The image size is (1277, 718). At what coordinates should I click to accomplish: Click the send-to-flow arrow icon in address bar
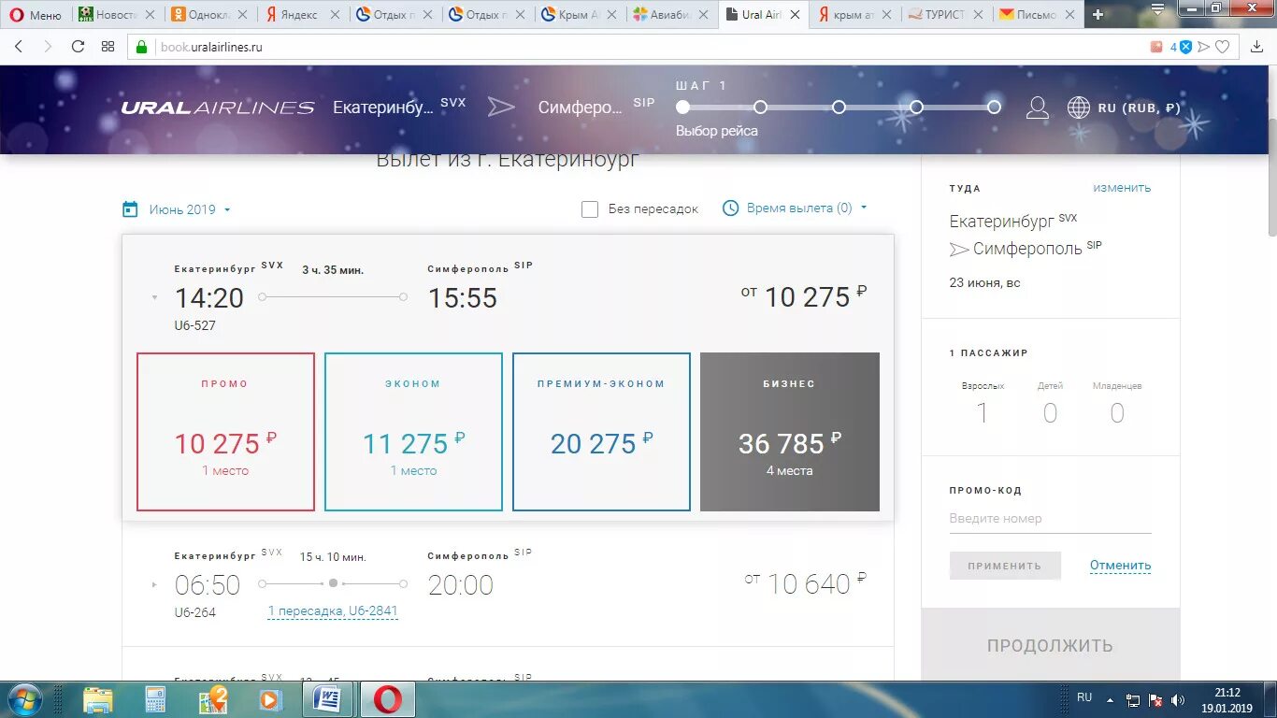[x=1204, y=47]
